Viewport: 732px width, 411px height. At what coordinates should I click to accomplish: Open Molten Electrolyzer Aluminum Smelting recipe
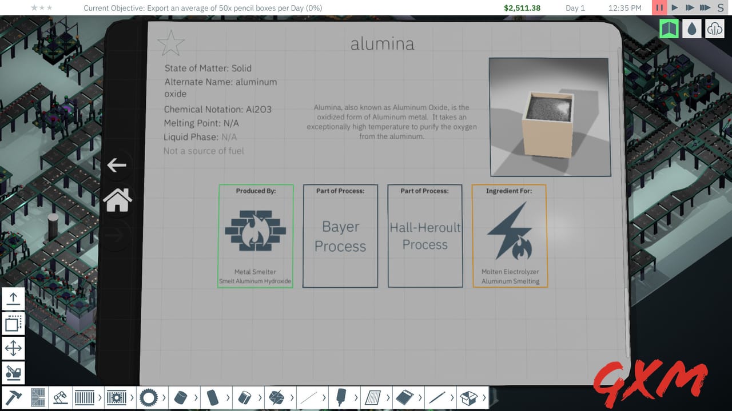point(510,236)
